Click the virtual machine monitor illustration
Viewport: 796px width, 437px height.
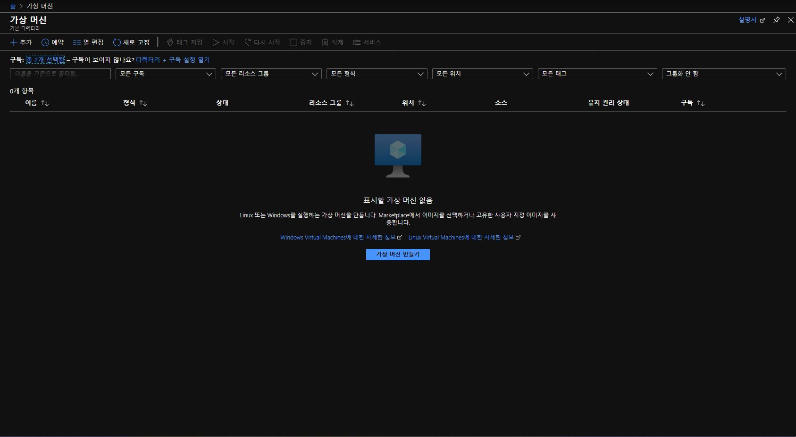pyautogui.click(x=398, y=156)
